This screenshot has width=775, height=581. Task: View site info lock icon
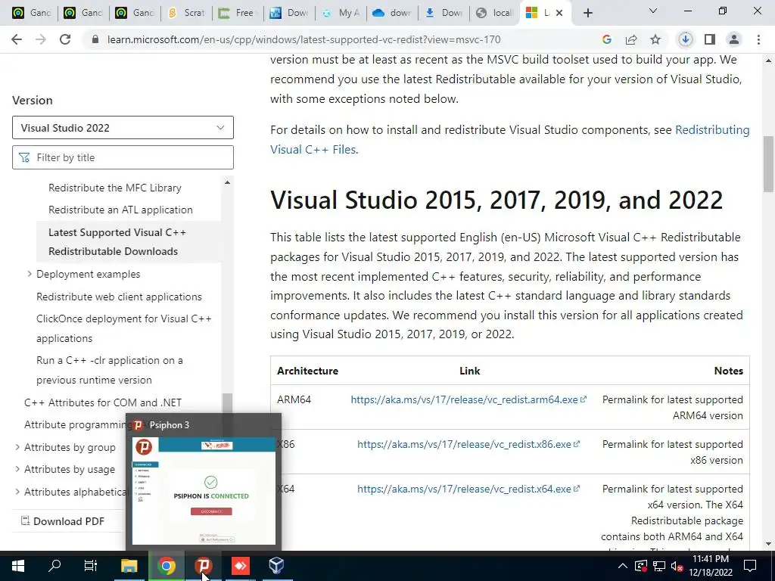[95, 39]
